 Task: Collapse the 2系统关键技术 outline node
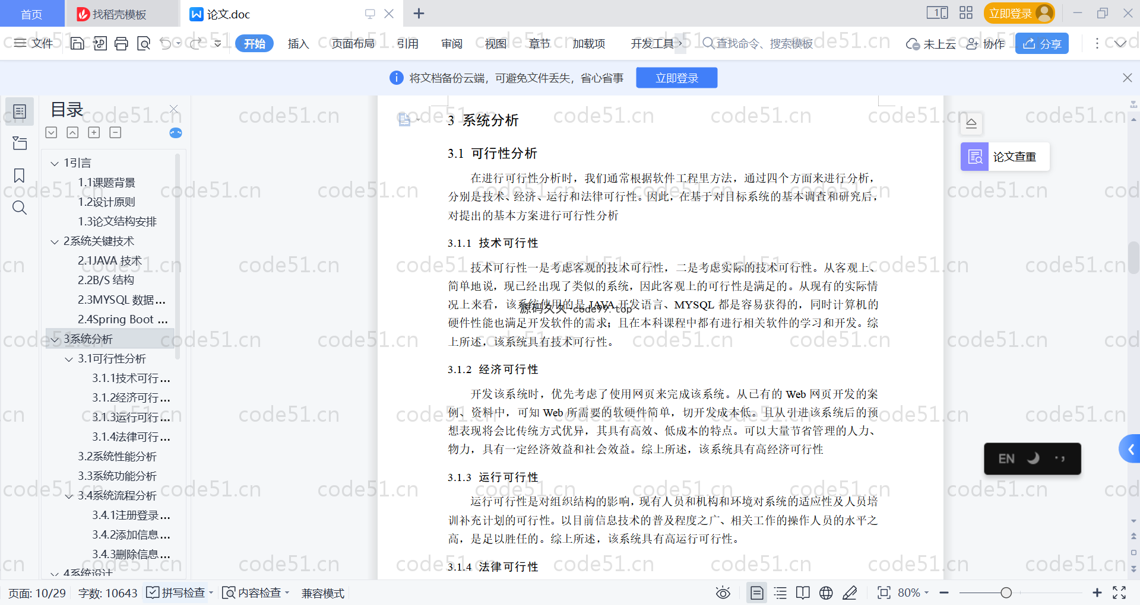[x=55, y=241]
